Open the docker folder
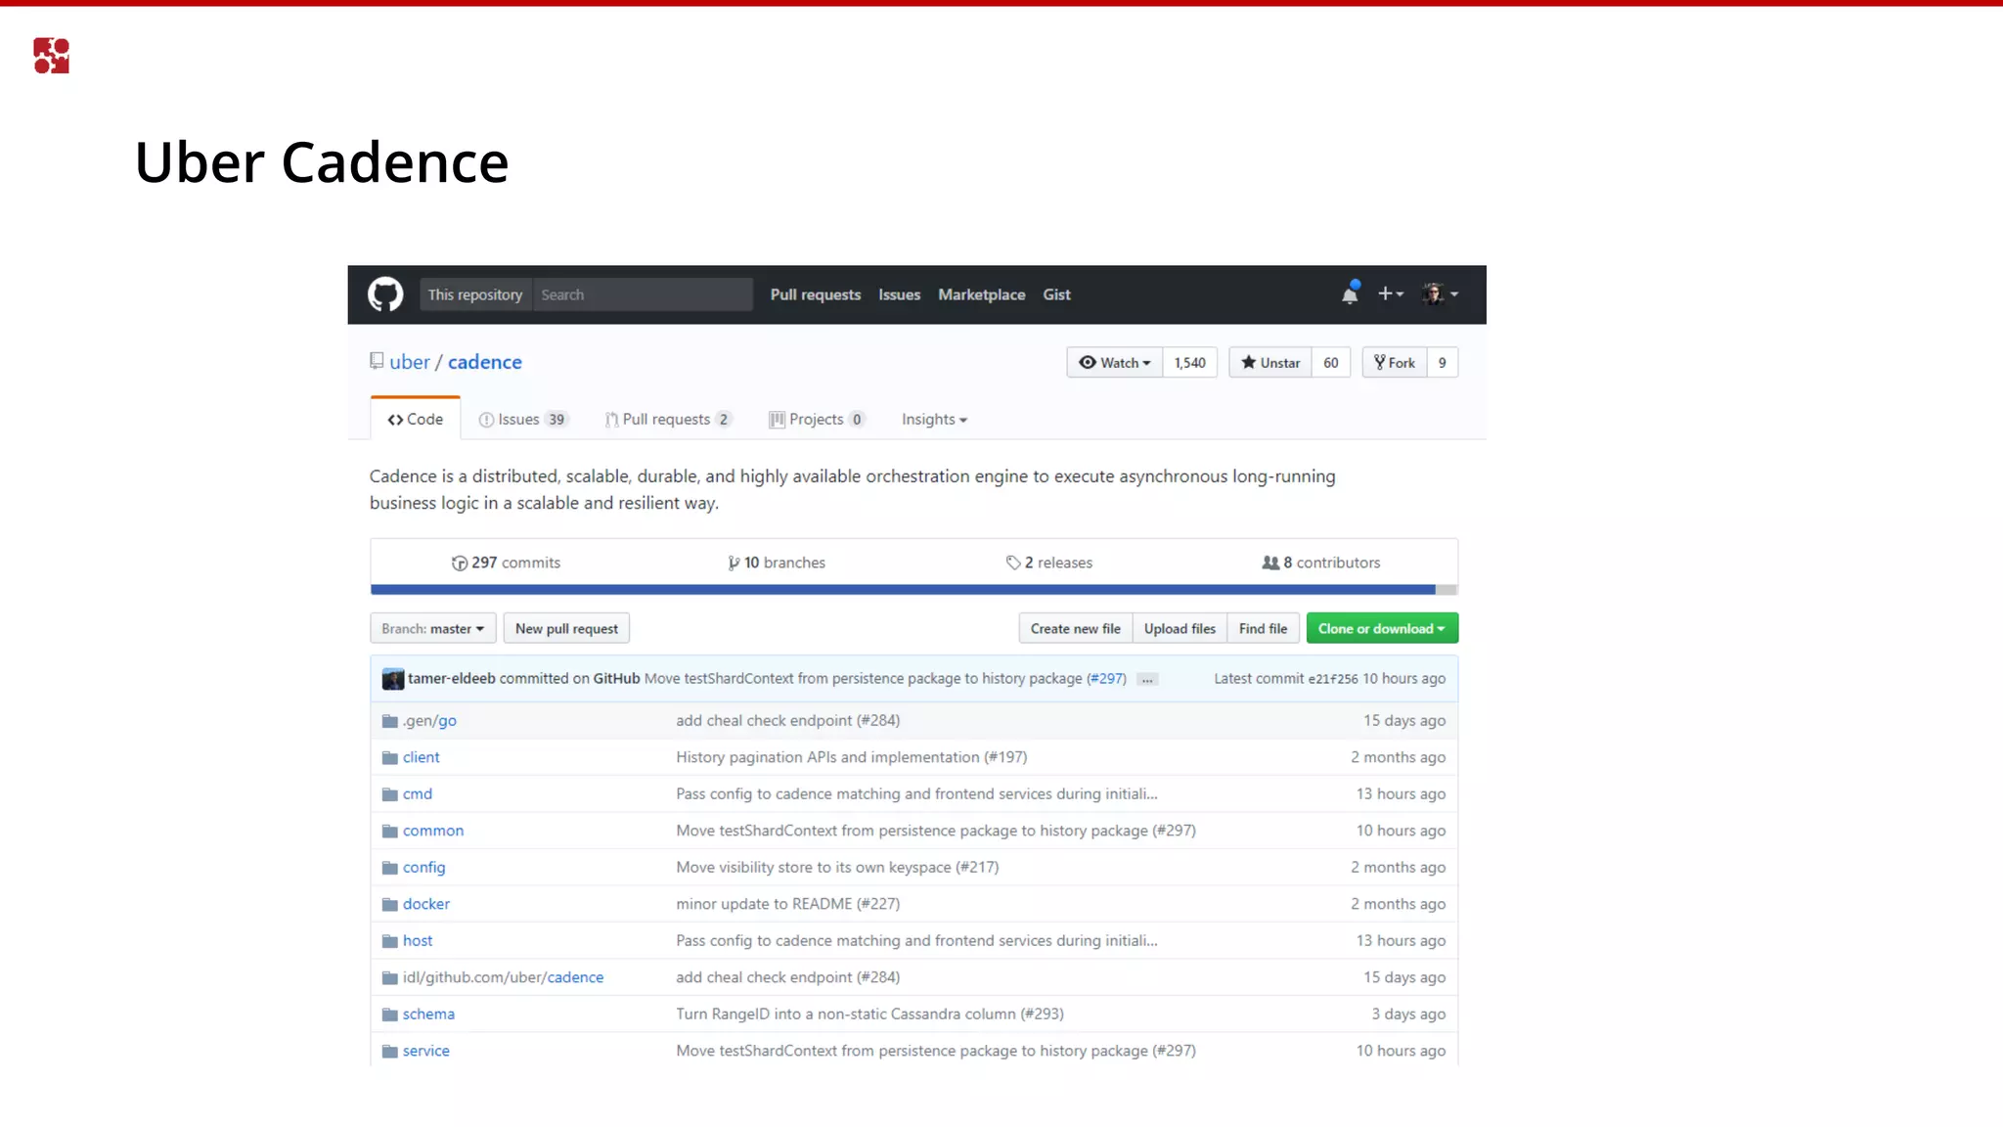 tap(425, 904)
